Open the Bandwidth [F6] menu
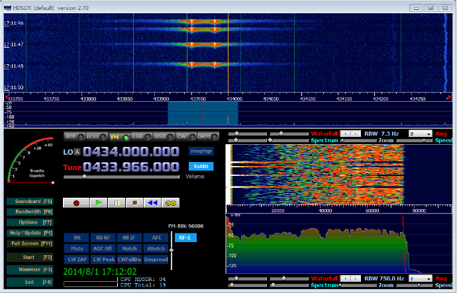 [29, 211]
